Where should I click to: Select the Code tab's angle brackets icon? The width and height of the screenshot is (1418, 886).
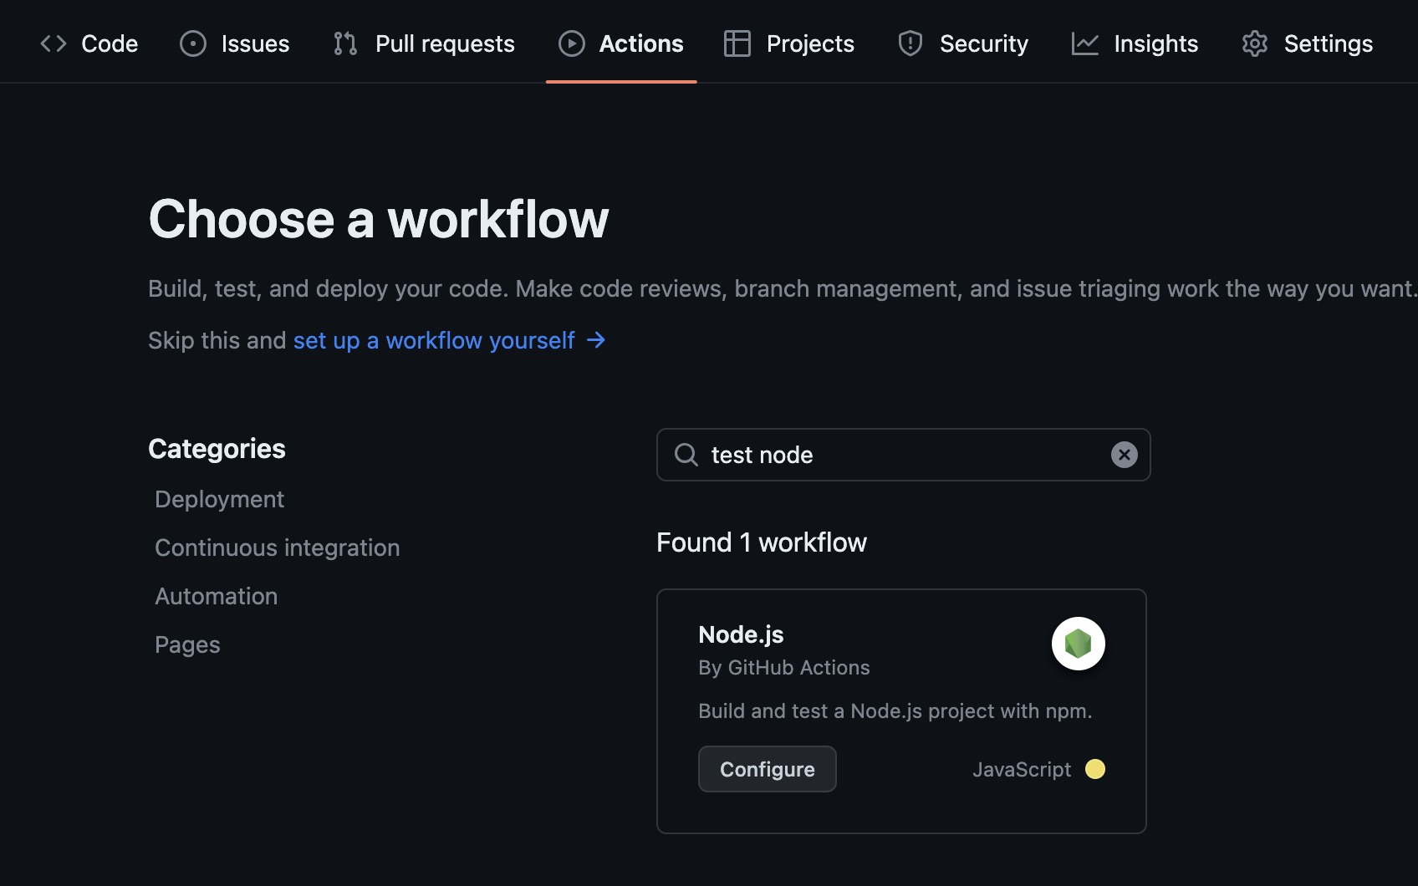(x=52, y=43)
